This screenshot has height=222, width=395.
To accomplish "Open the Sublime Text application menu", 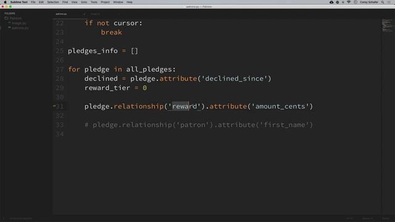I will (19, 2).
